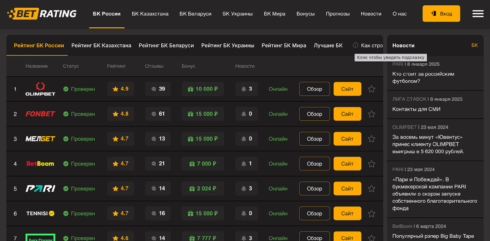Open news Кто стоит за российским футболом?
Image resolution: width=490 pixels, height=241 pixels.
click(423, 77)
